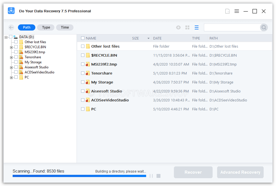Tick the PC checkbox in the tree
This screenshot has height=186, width=276.
[x=16, y=77]
